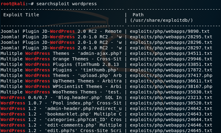
Task: Click 'WordPress 1.2 - categories.php?cat_ID' title
Action: click(61, 120)
